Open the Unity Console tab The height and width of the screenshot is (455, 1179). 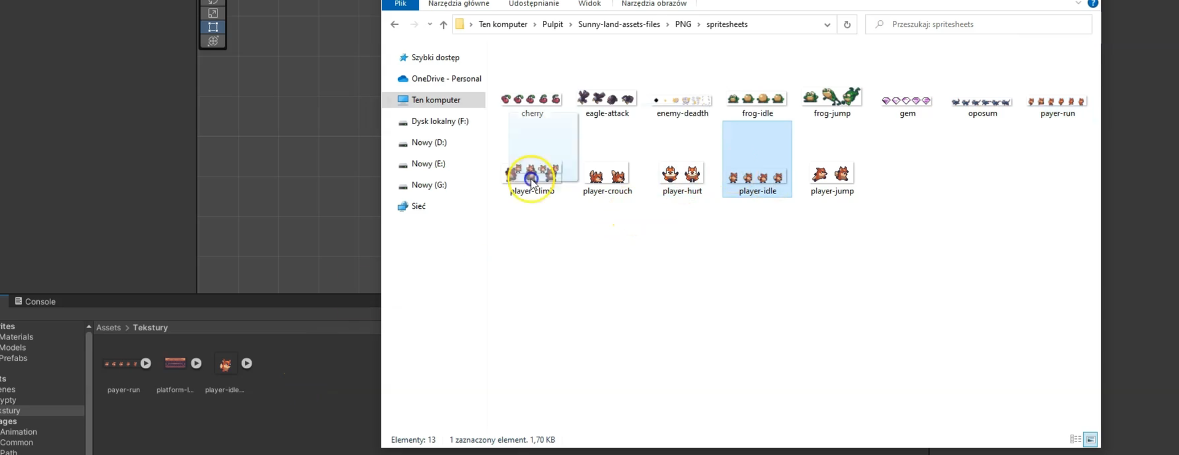coord(35,301)
